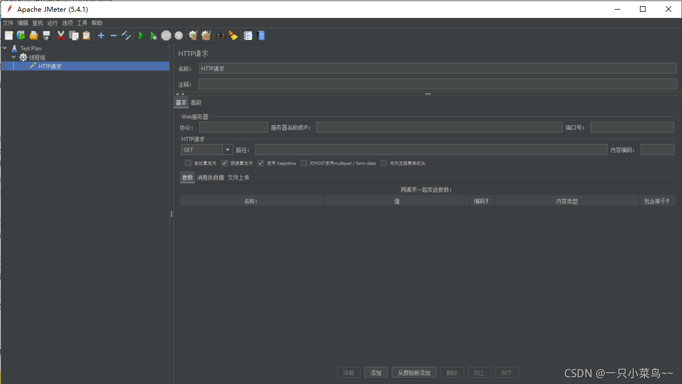This screenshot has height=384, width=682.
Task: Click the Shutdown gray X icon
Action: (179, 35)
